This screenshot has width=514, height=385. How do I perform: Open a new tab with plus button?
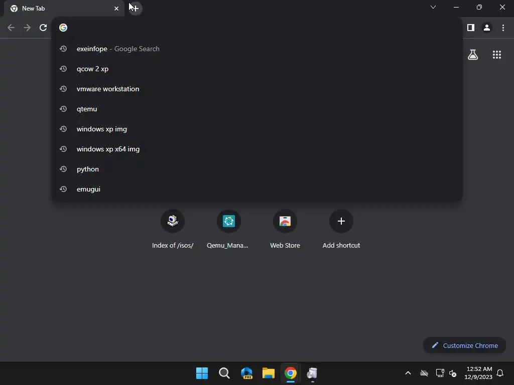135,9
